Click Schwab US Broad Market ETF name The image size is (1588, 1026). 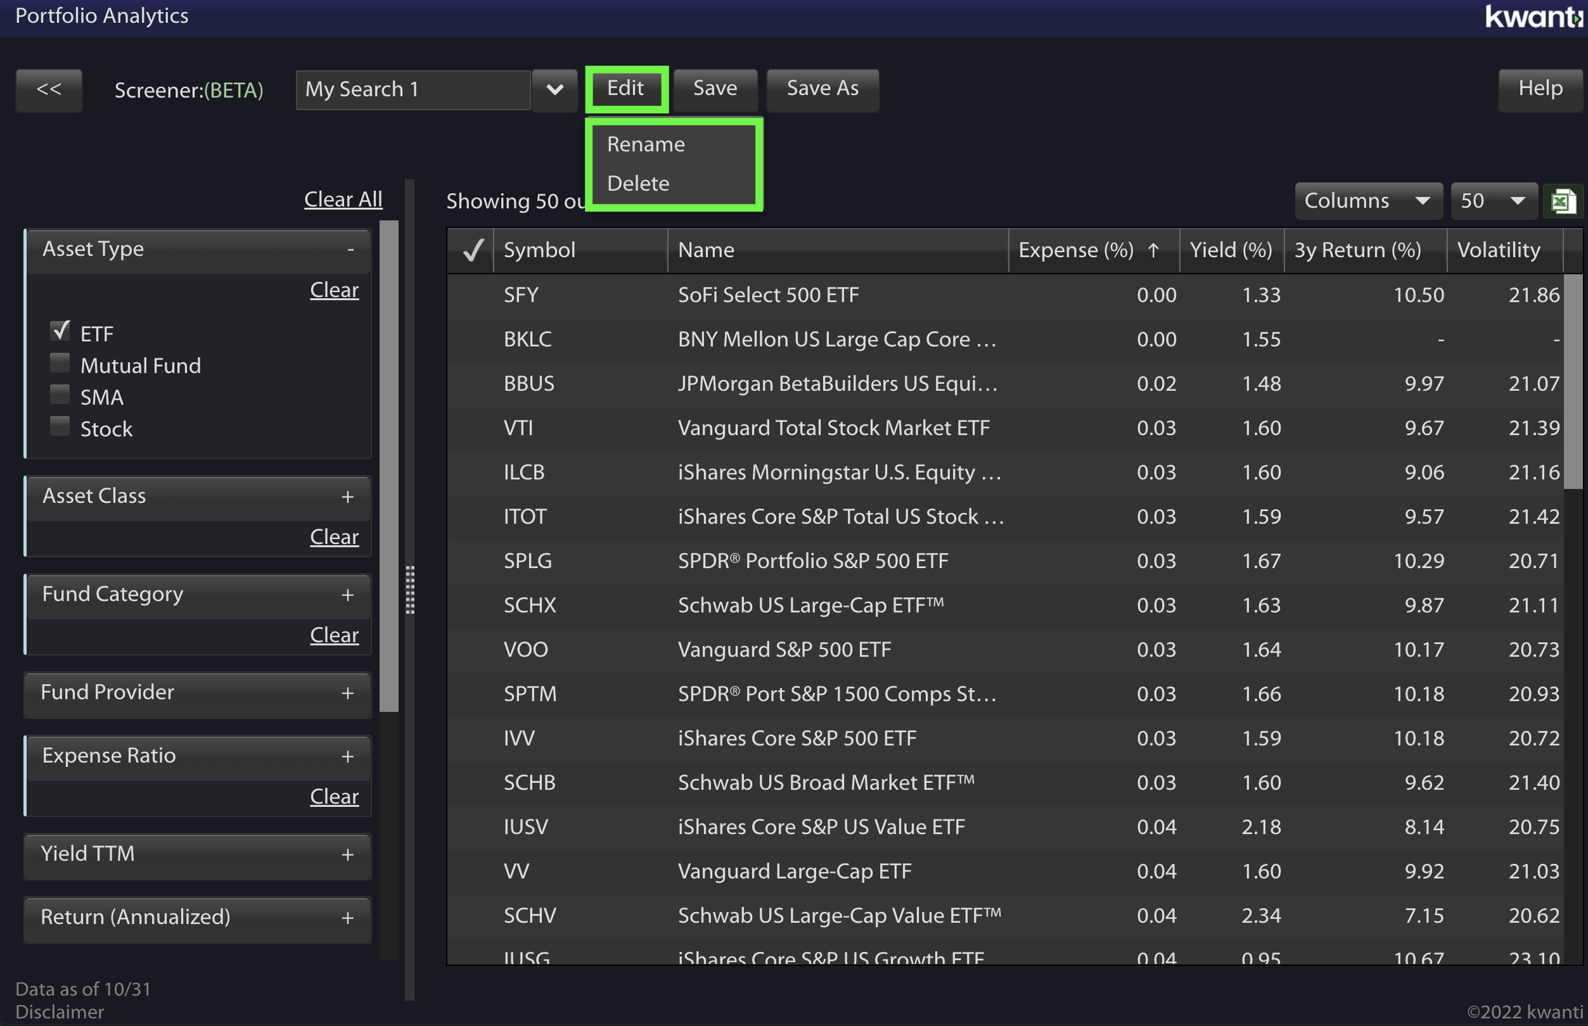point(826,783)
